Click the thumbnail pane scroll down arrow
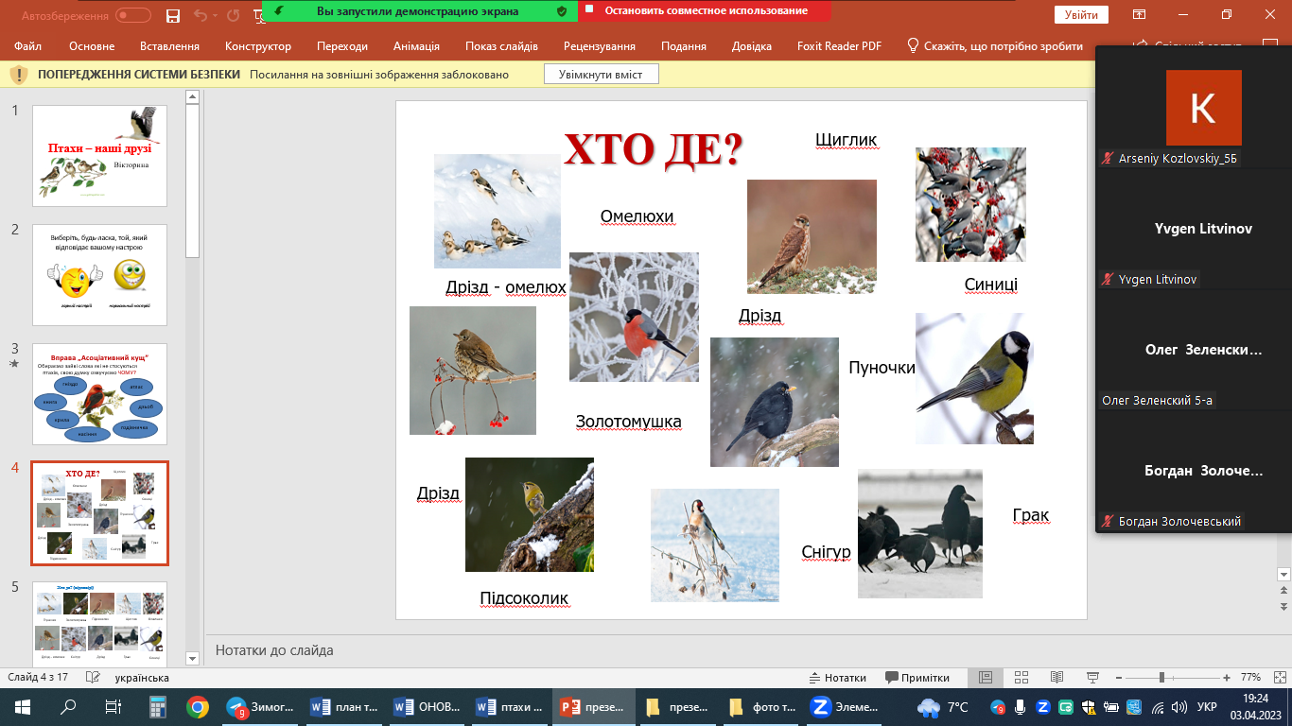Screen dimensions: 1292x726 pos(193,658)
